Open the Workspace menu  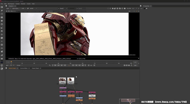(x=11, y=4)
